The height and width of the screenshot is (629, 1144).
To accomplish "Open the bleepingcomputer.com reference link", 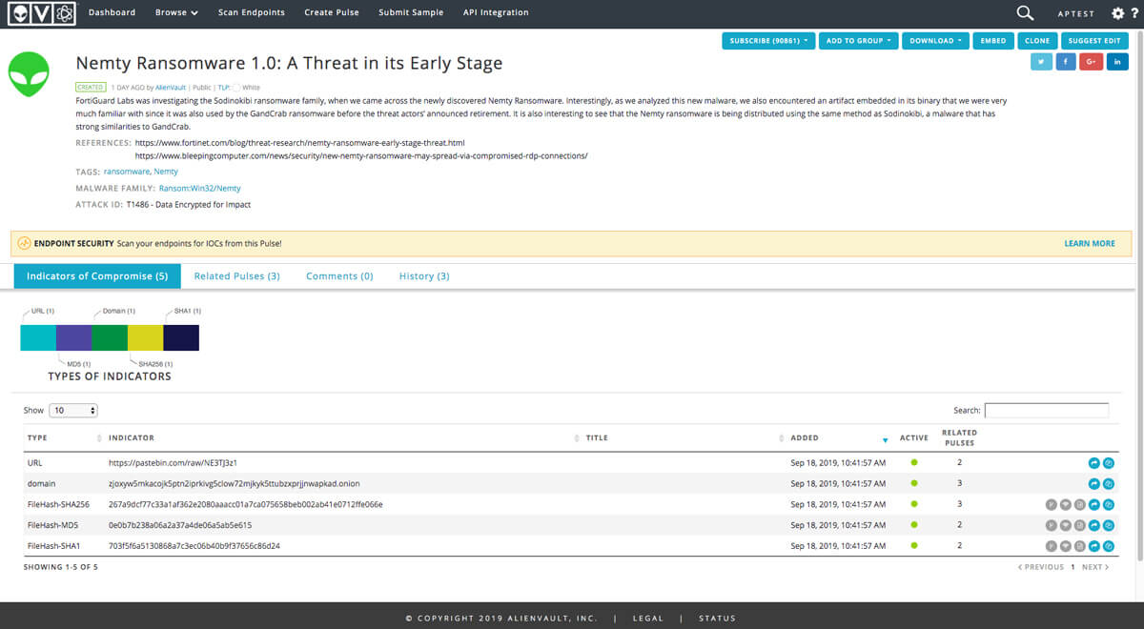I will (x=361, y=155).
